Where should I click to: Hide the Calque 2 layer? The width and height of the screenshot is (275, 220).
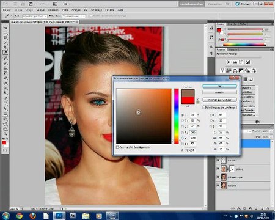[x=218, y=161]
